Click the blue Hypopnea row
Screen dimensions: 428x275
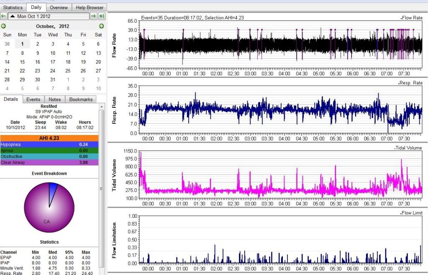coord(49,145)
